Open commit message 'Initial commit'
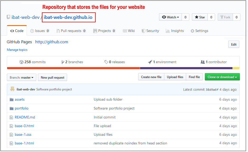 [x=105, y=117]
